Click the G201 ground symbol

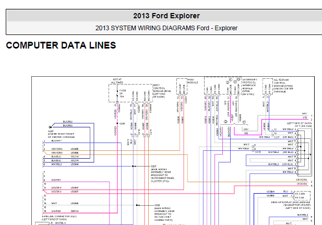[x=50, y=127]
